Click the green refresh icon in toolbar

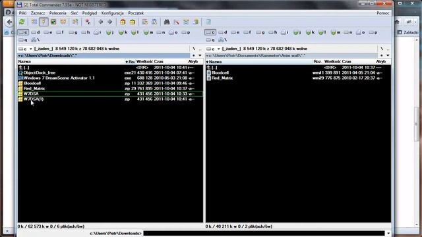pyautogui.click(x=22, y=22)
